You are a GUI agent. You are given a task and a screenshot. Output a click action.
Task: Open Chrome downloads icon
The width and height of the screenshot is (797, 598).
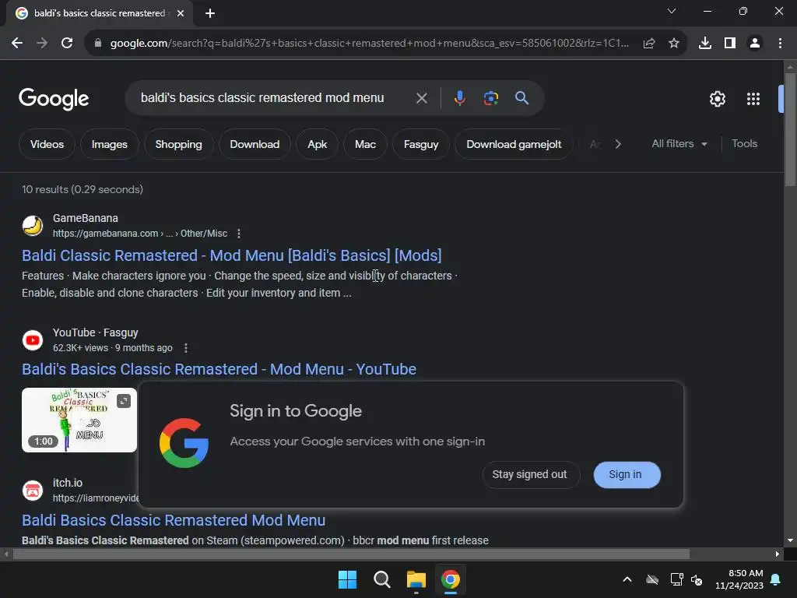[705, 44]
